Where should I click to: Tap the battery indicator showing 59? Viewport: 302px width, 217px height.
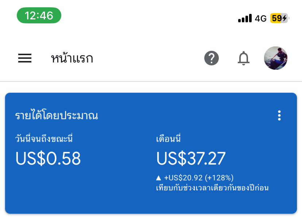[x=279, y=18]
